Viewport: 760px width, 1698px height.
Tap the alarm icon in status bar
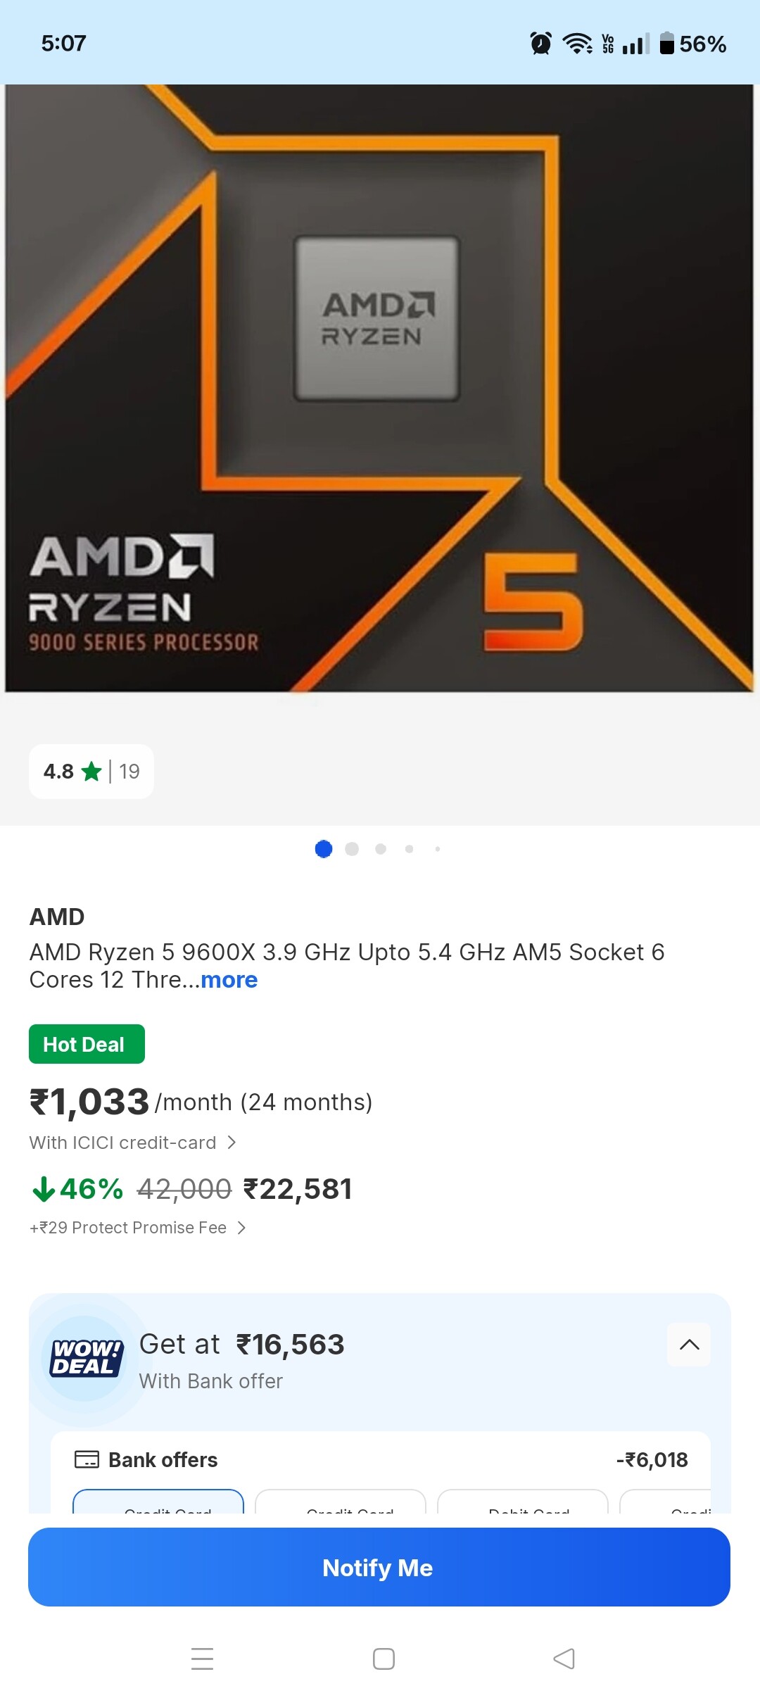point(540,44)
